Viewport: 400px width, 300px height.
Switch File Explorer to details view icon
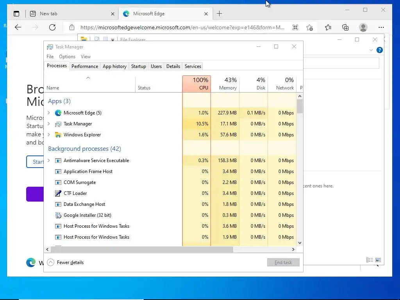(370, 260)
